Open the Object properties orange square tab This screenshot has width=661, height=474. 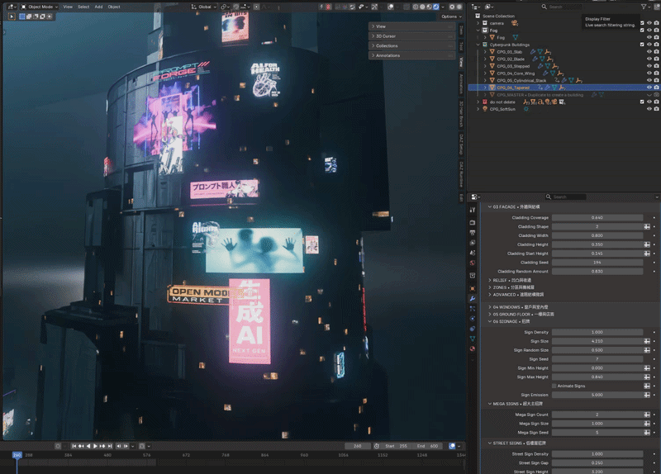pos(473,289)
